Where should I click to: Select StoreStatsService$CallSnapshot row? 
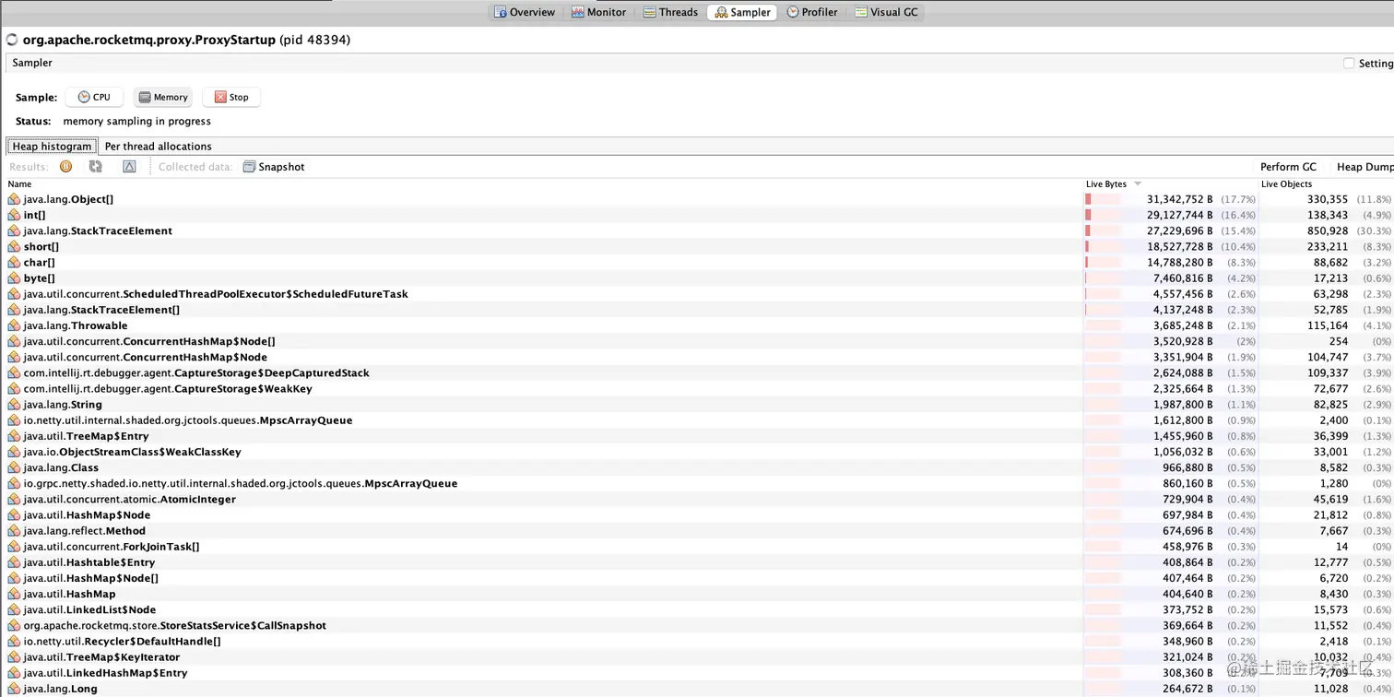[x=174, y=625]
